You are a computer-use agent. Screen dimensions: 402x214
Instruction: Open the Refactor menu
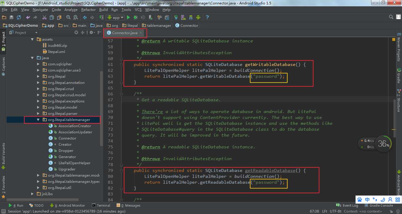coord(88,9)
